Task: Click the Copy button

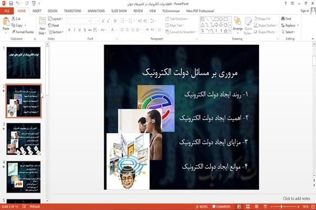Action: coord(19,25)
